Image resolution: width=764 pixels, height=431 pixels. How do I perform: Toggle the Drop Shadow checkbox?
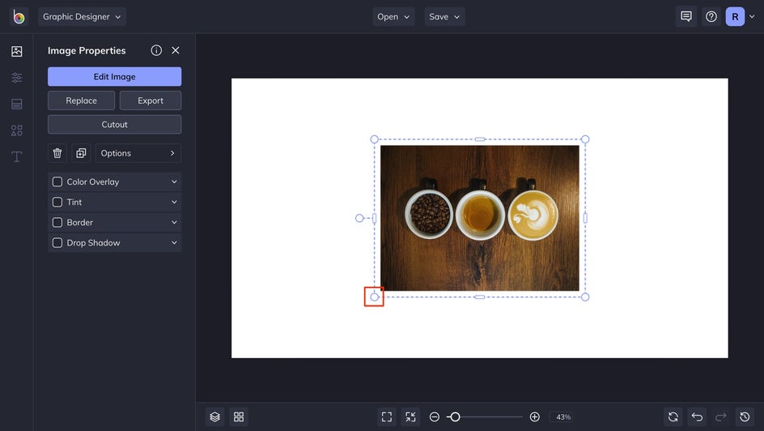click(57, 243)
